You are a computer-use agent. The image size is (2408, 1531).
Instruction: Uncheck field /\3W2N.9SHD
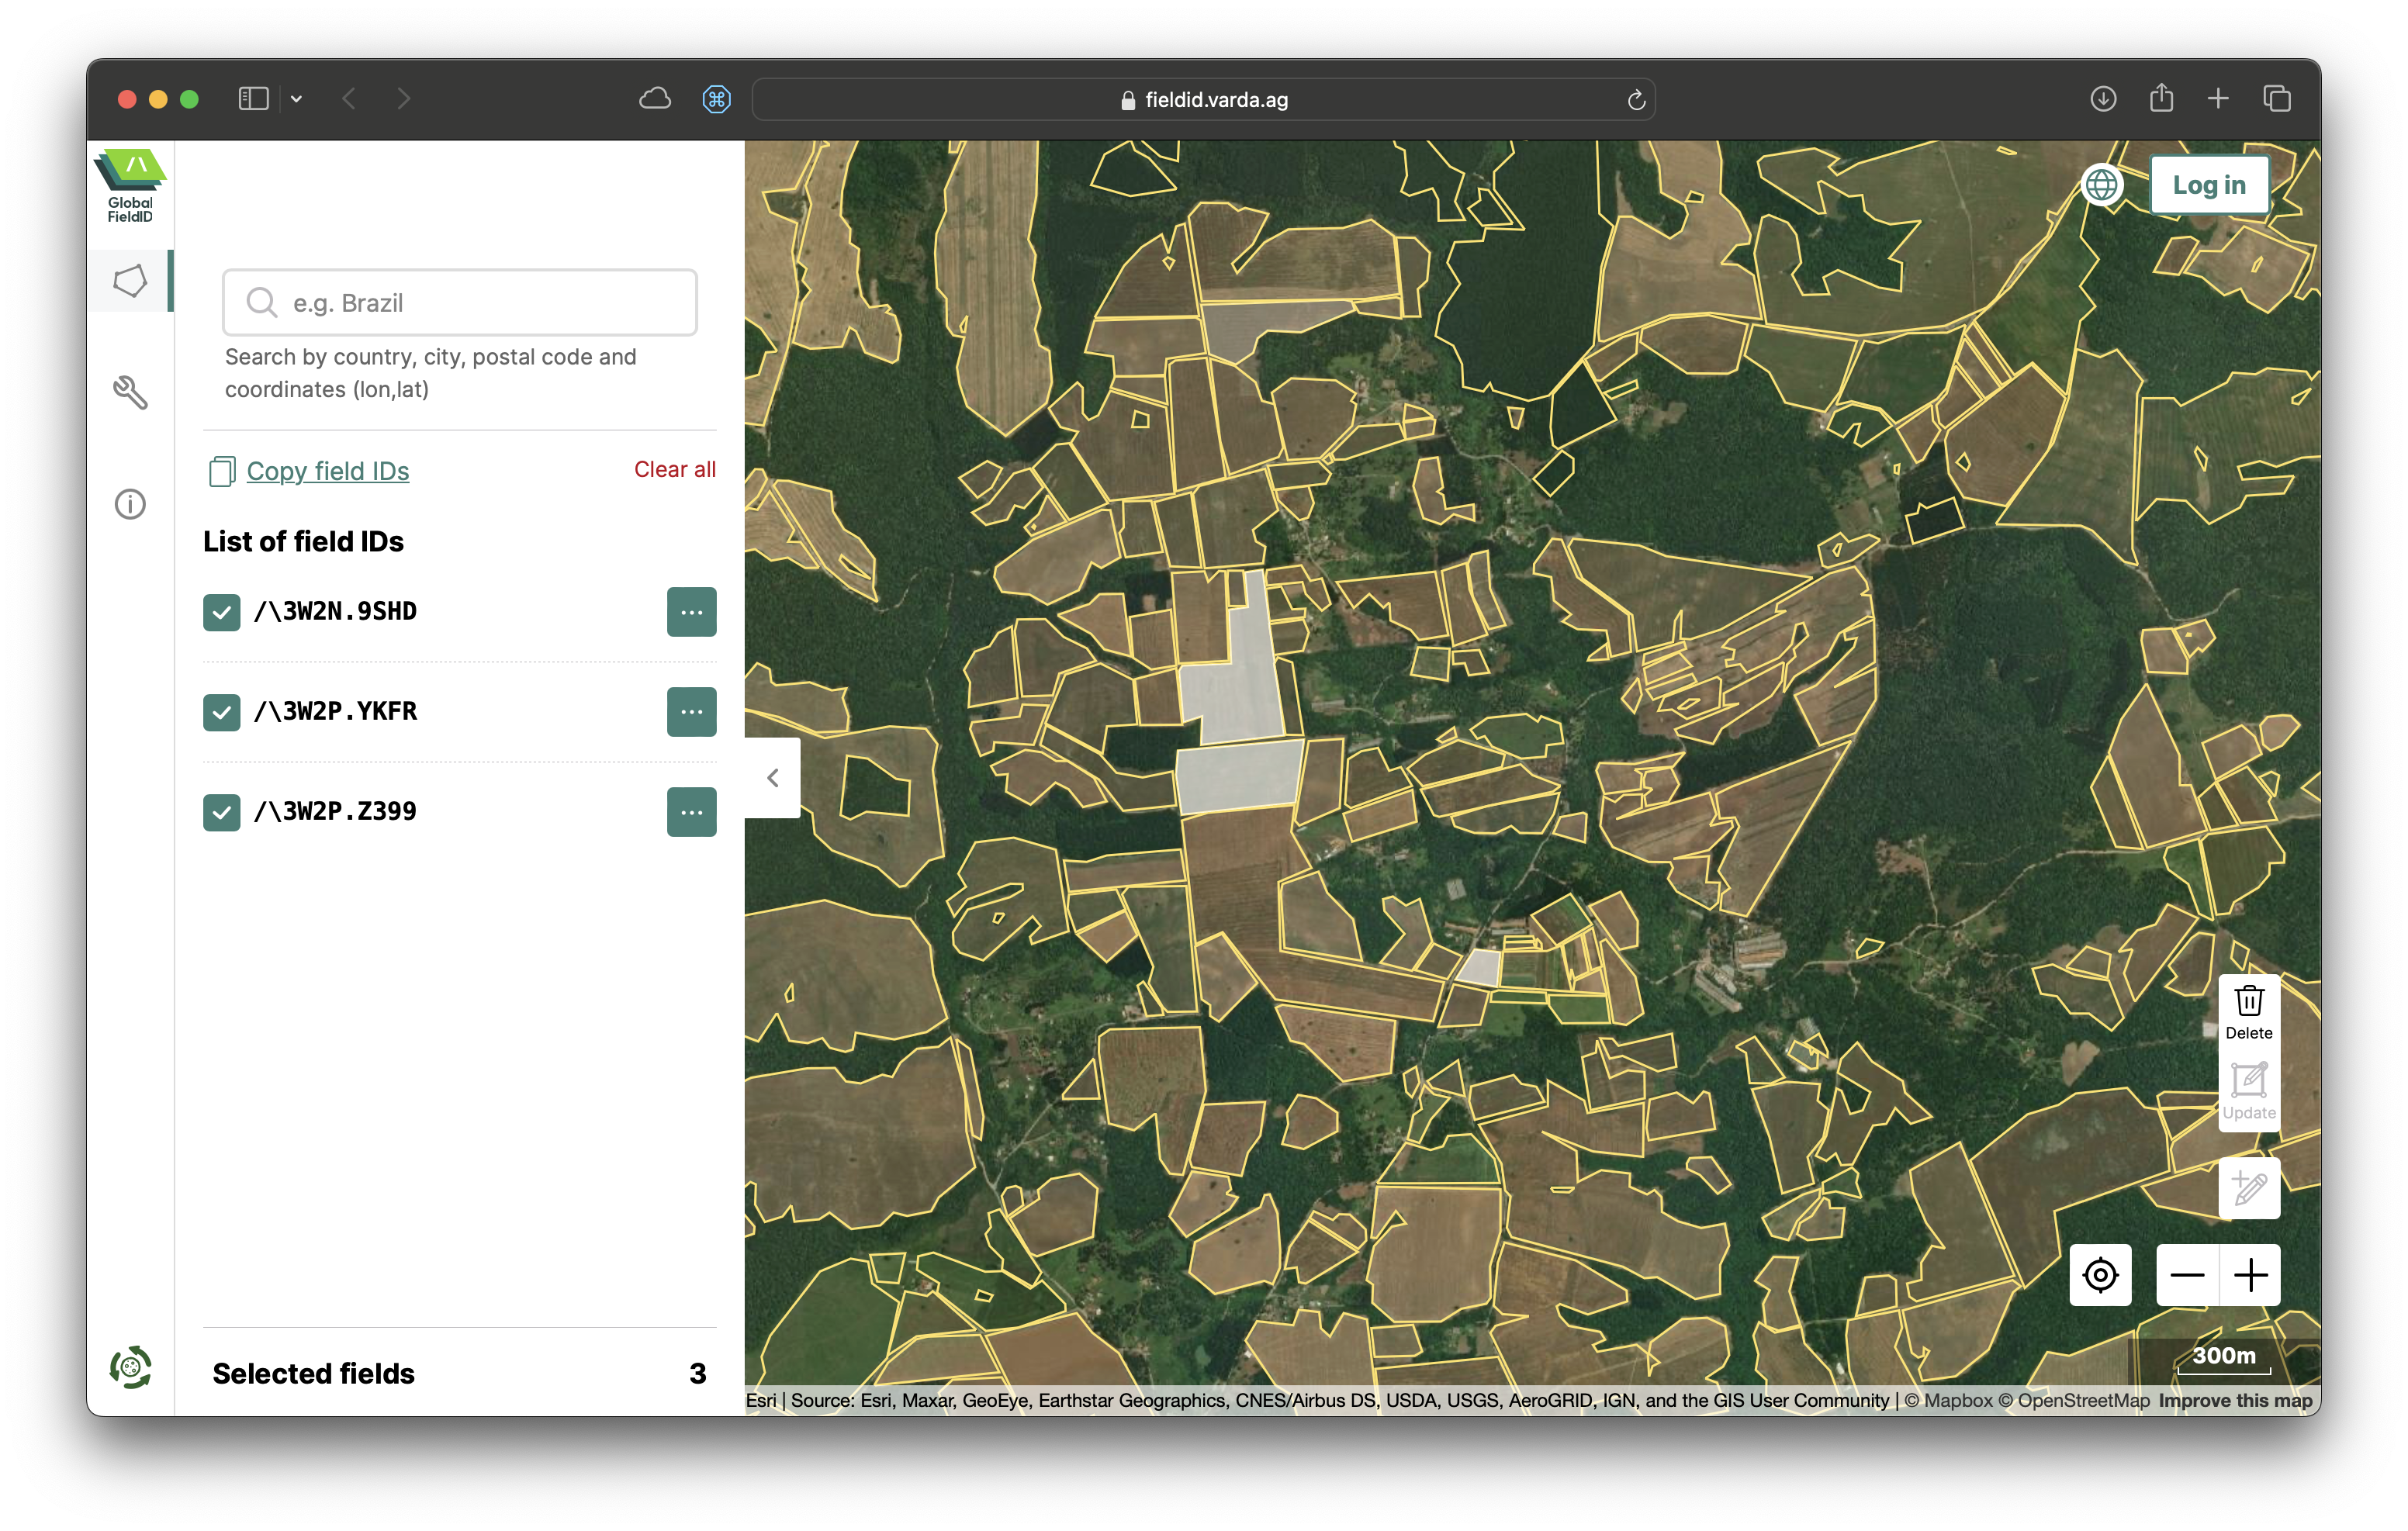(x=221, y=611)
